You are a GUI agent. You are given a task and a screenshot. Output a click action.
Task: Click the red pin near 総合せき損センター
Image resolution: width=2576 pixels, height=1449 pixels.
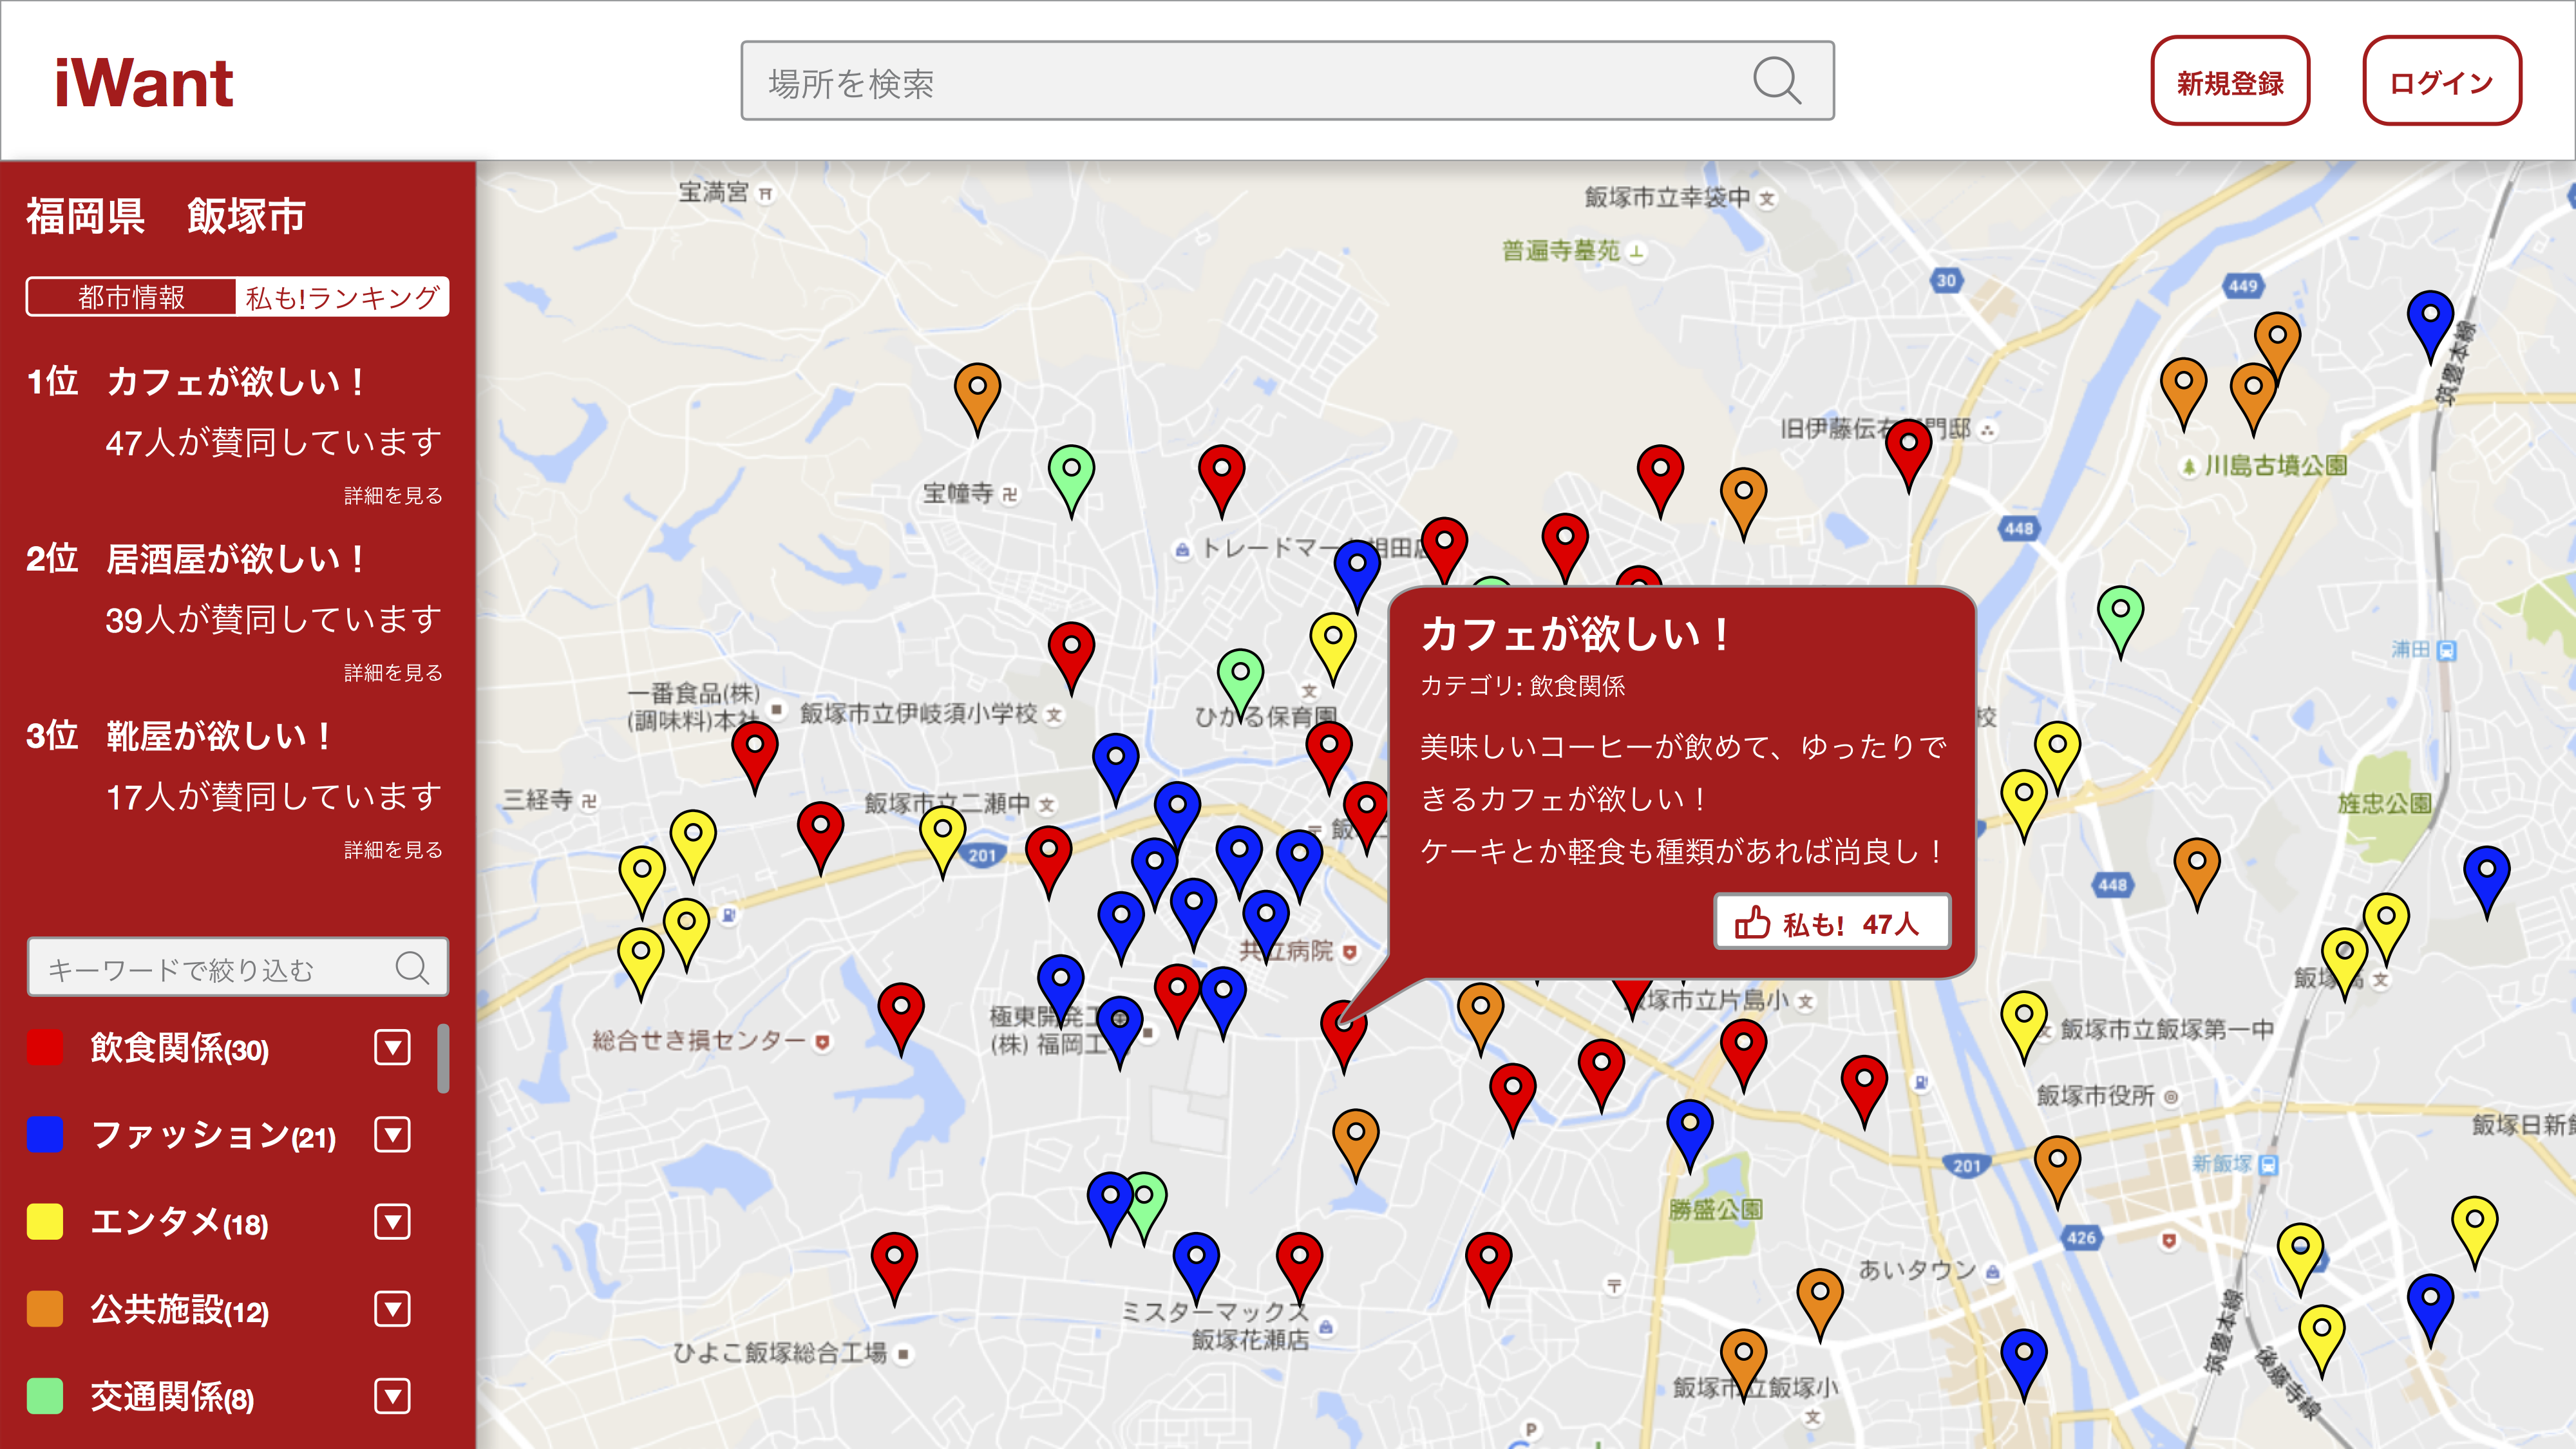pyautogui.click(x=900, y=1012)
